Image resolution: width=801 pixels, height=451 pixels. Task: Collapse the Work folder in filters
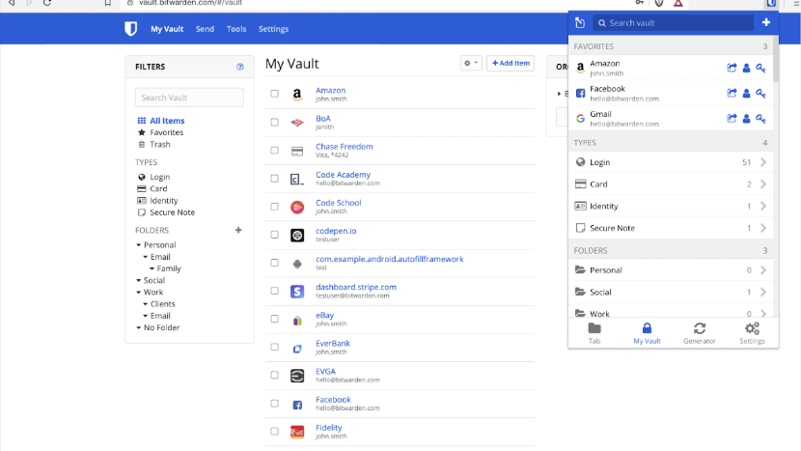pyautogui.click(x=139, y=293)
